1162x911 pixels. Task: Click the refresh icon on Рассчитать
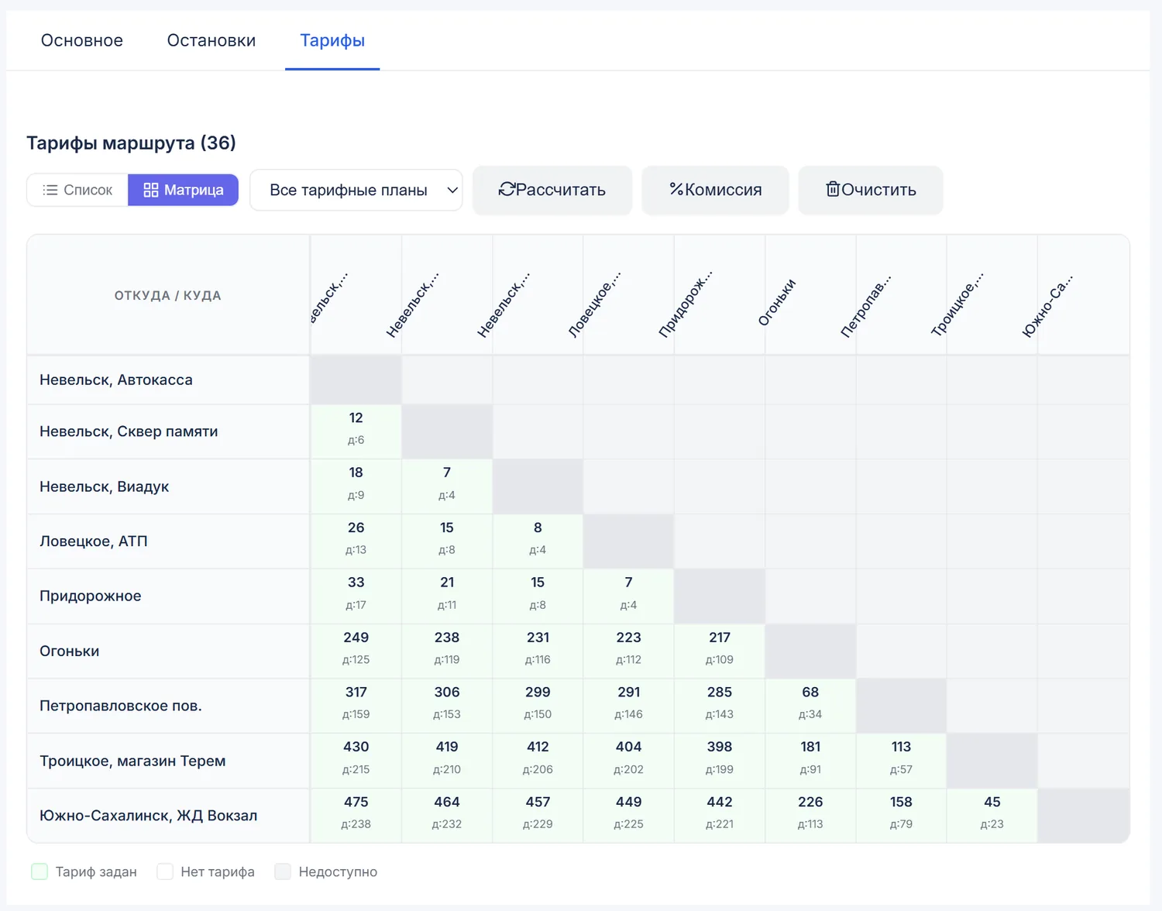507,189
